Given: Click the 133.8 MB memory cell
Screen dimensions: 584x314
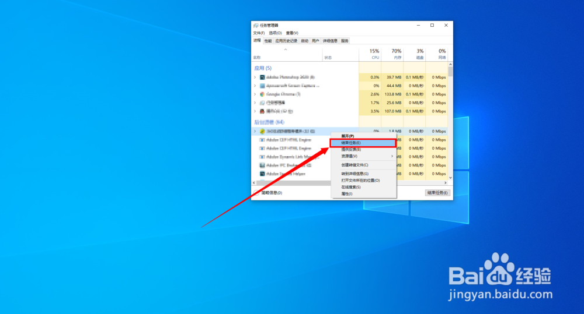Looking at the screenshot, I should (392, 94).
